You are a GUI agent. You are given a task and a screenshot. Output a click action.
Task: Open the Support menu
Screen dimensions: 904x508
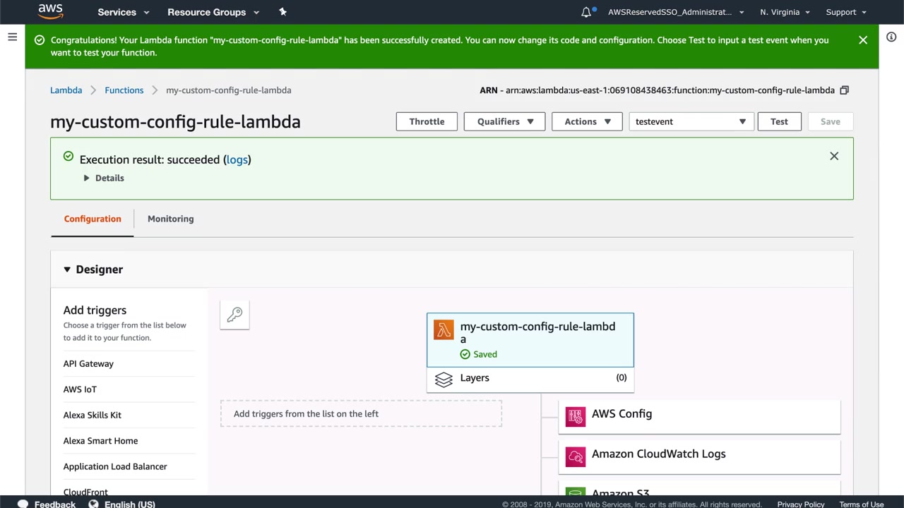[846, 12]
